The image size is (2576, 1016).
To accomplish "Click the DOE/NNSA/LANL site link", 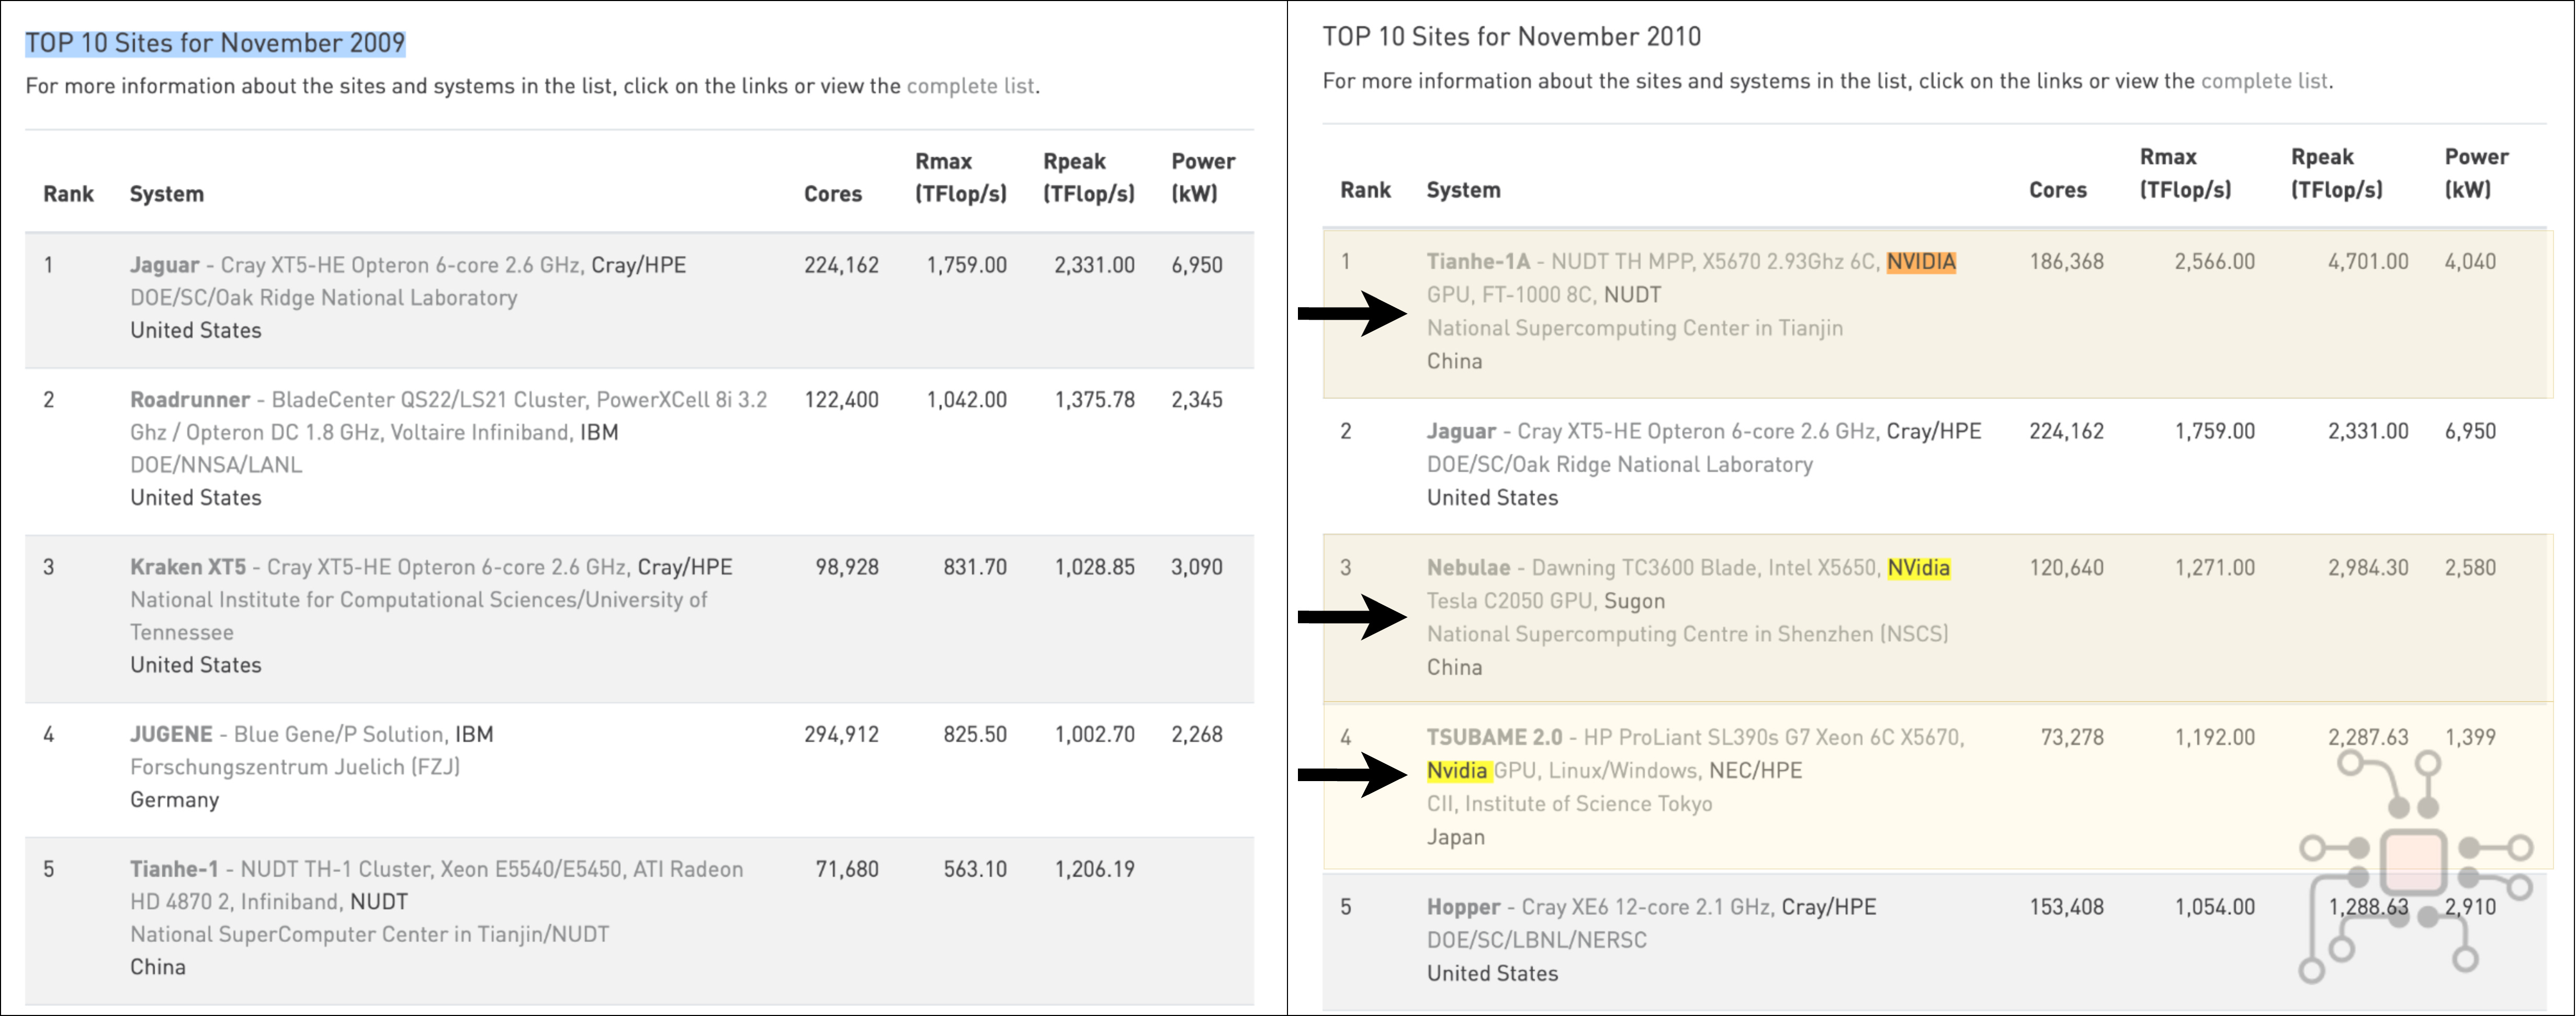I will (216, 465).
